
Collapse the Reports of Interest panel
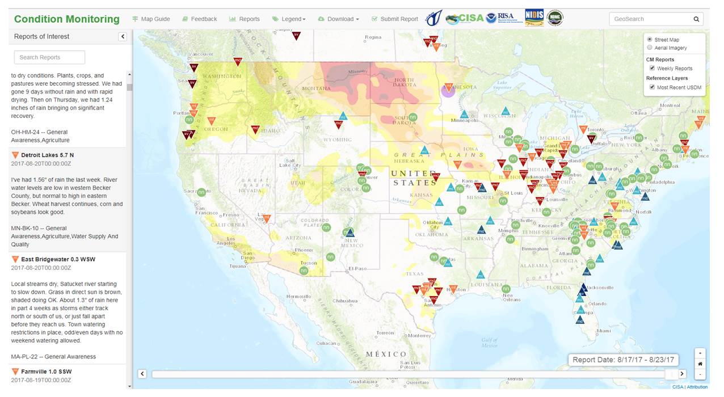tap(123, 36)
